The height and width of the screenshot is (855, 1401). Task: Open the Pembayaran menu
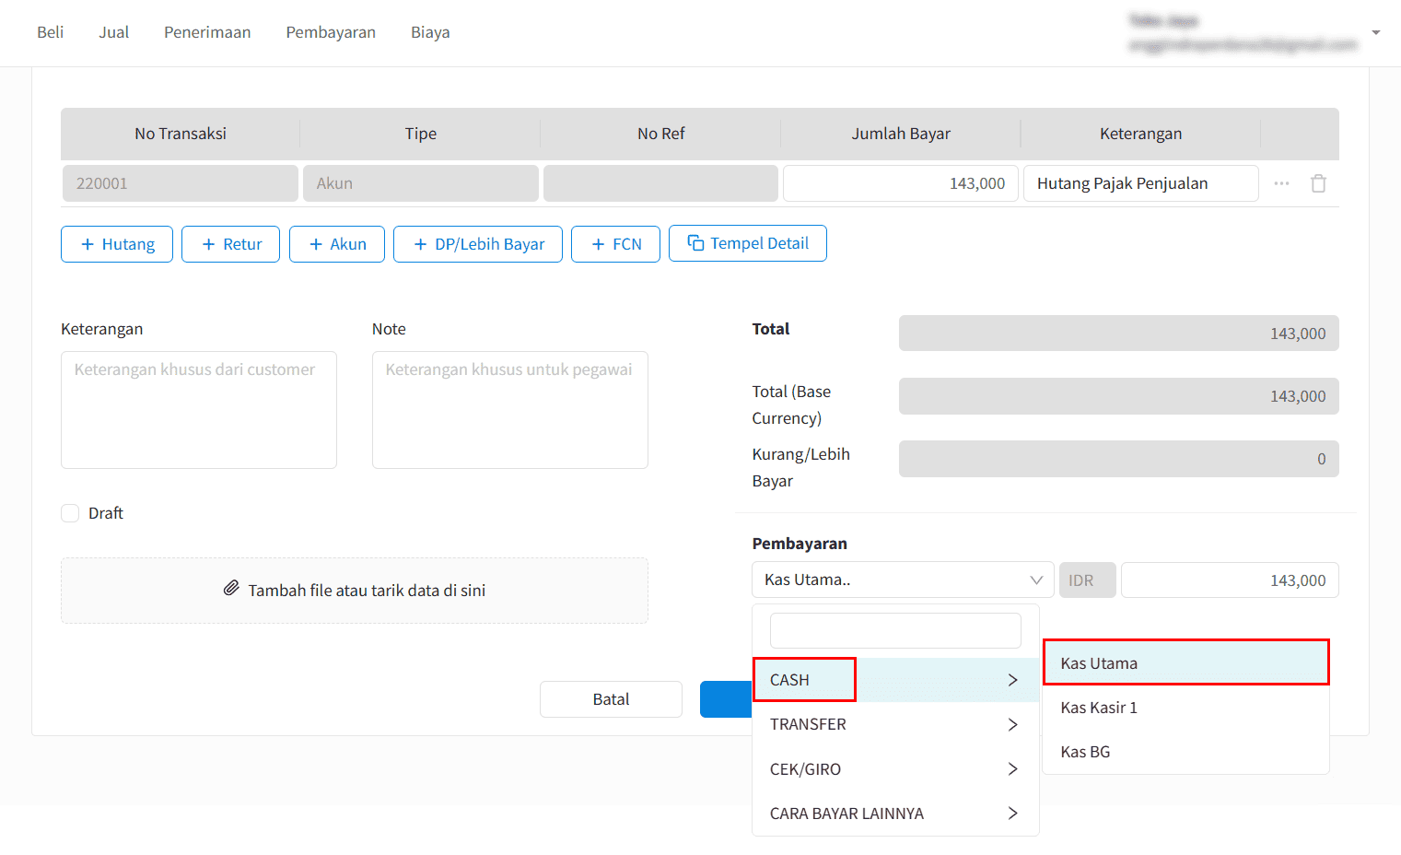pyautogui.click(x=331, y=32)
